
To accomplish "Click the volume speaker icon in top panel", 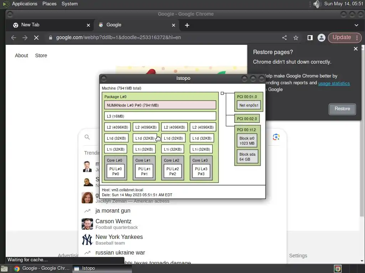I will coord(317,4).
